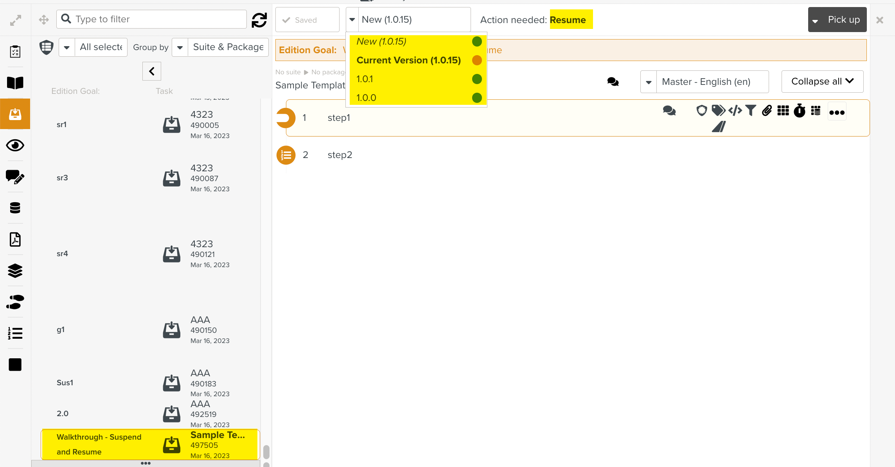Click the refresh icon beside filter box
The image size is (895, 467).
tap(259, 20)
